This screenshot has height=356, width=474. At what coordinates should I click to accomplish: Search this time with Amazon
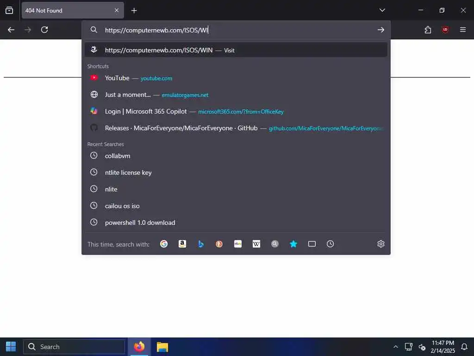click(182, 244)
